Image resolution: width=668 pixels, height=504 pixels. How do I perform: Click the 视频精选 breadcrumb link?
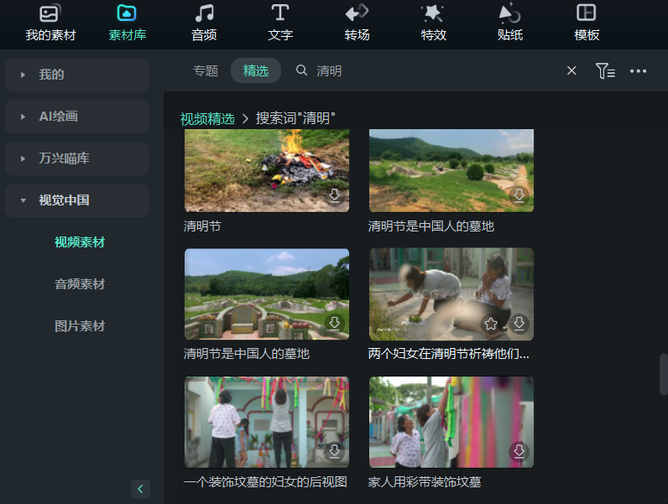tap(207, 118)
